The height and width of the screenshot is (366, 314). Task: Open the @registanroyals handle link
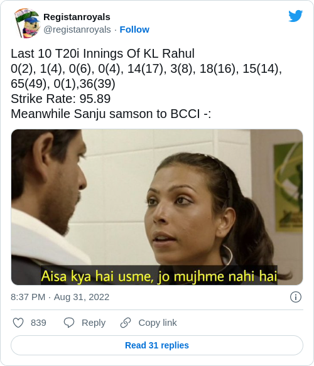(x=77, y=30)
